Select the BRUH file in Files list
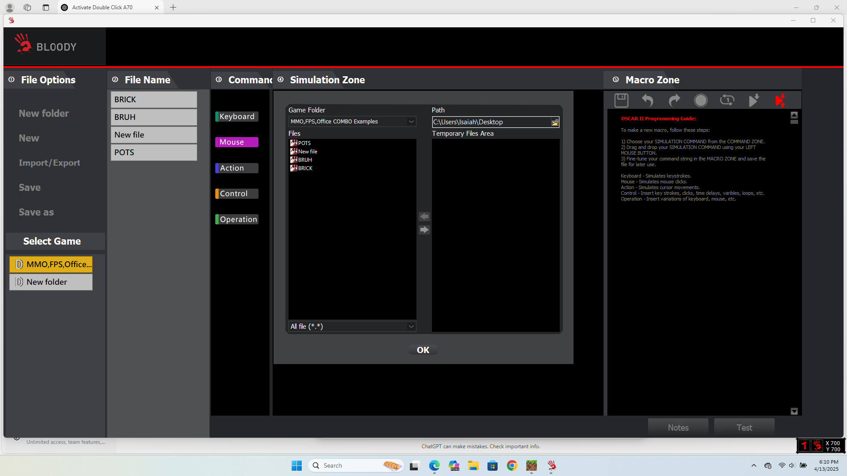Image resolution: width=847 pixels, height=476 pixels. point(305,160)
